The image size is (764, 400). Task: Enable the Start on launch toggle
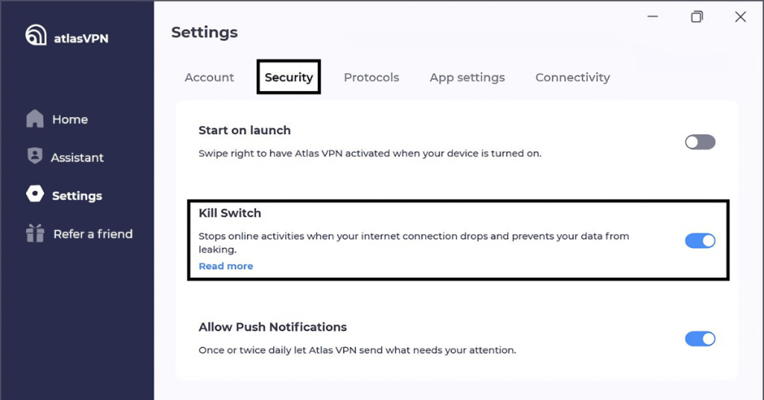[x=700, y=143]
